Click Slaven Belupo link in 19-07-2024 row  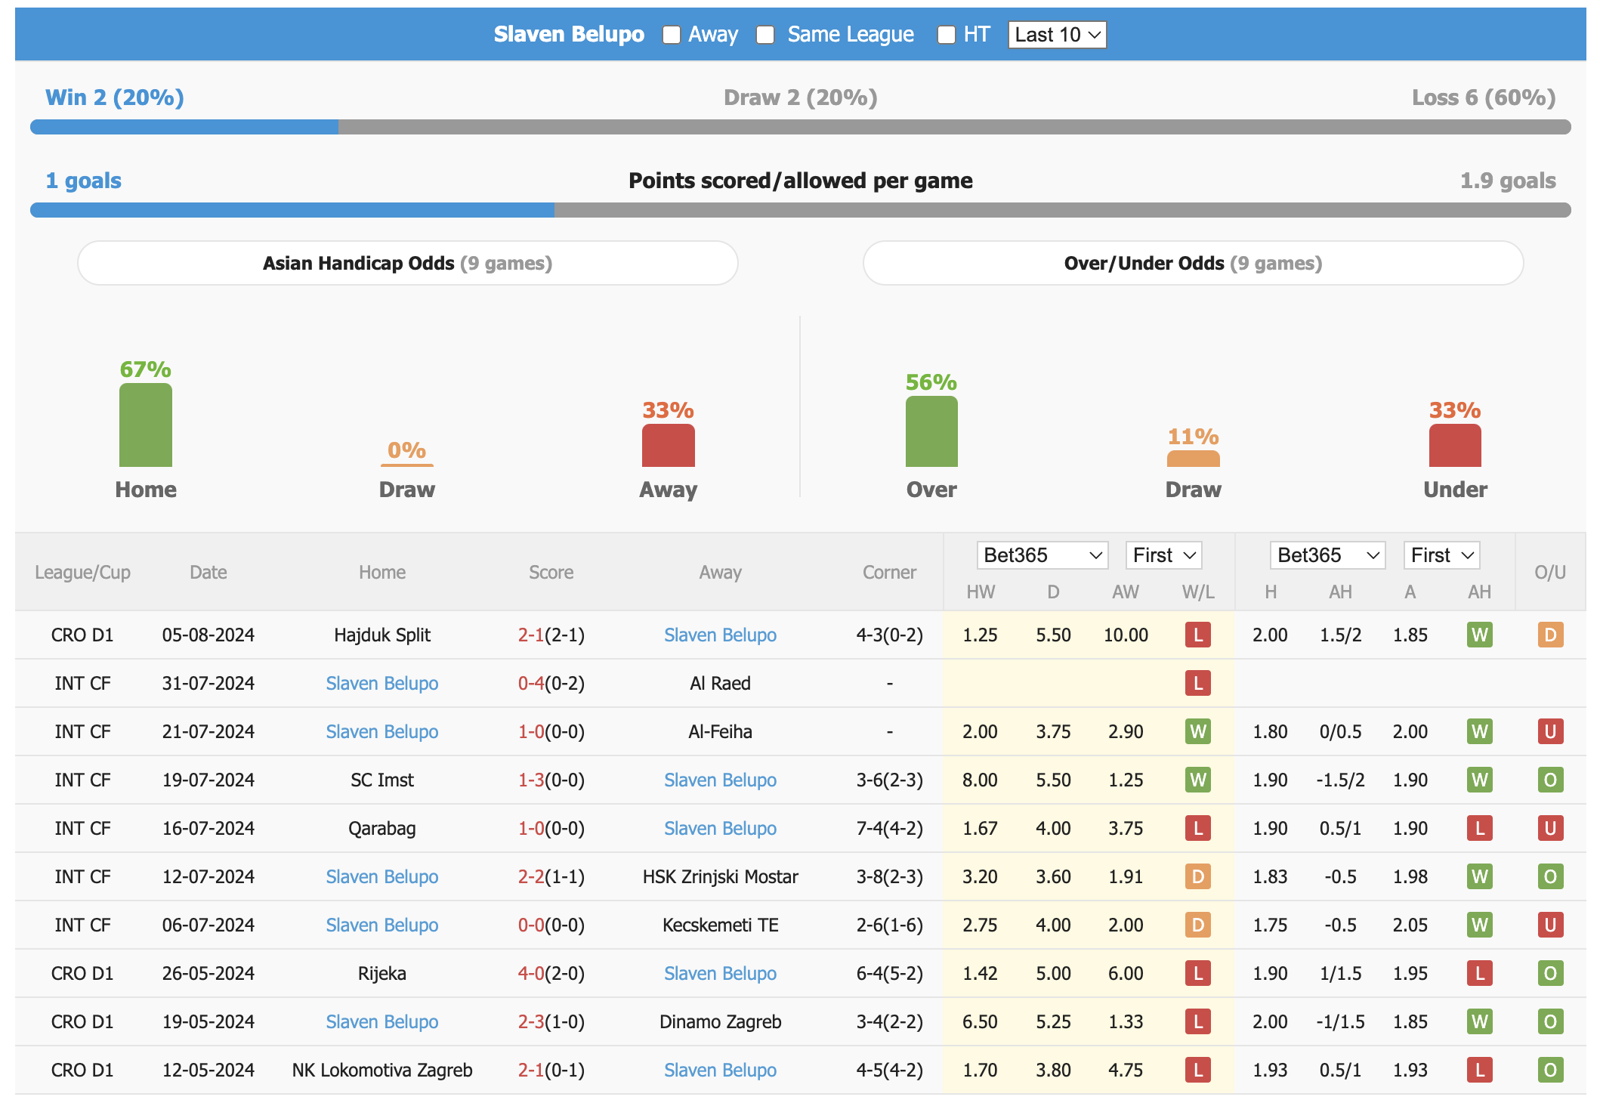720,780
